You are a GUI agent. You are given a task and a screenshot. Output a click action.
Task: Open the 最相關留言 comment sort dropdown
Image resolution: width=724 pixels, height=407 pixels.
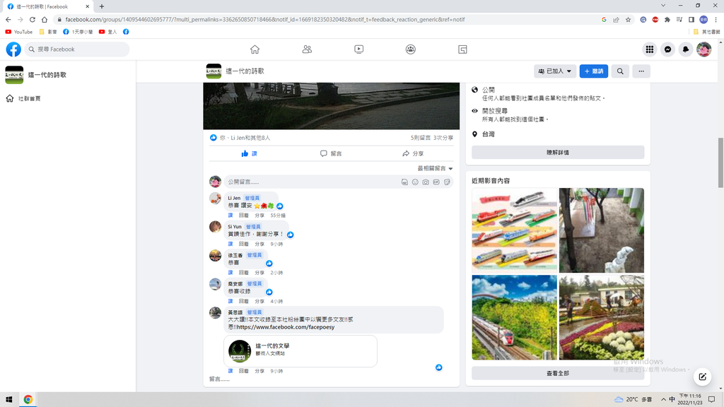tap(435, 169)
